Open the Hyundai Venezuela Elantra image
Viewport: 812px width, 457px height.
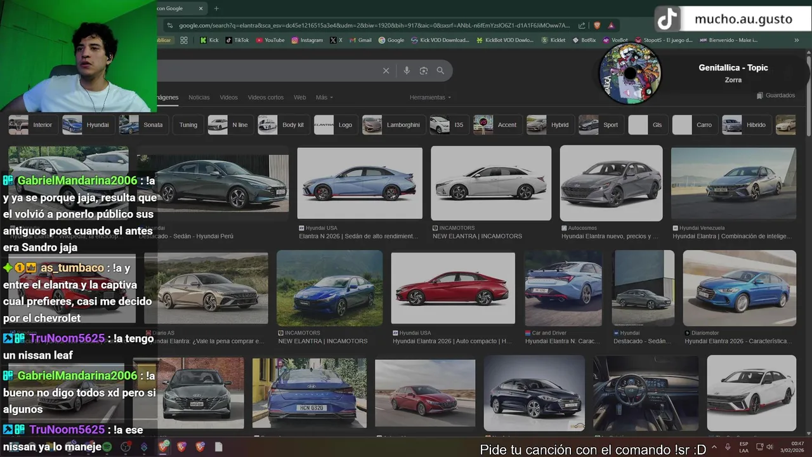[x=733, y=183]
